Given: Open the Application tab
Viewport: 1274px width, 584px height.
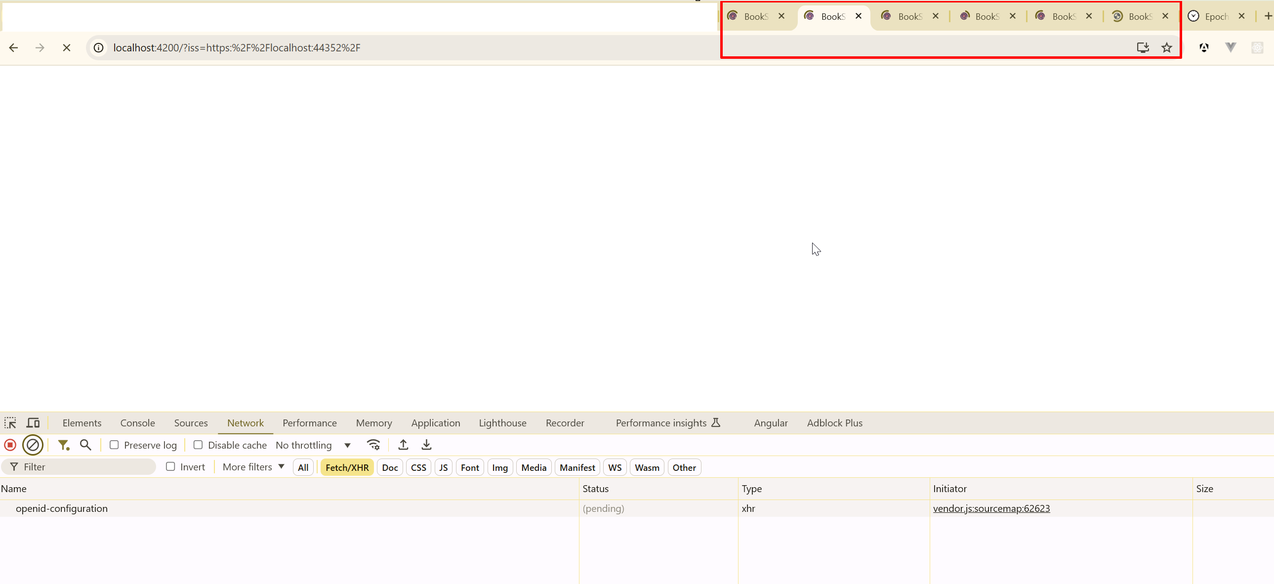Looking at the screenshot, I should 435,423.
